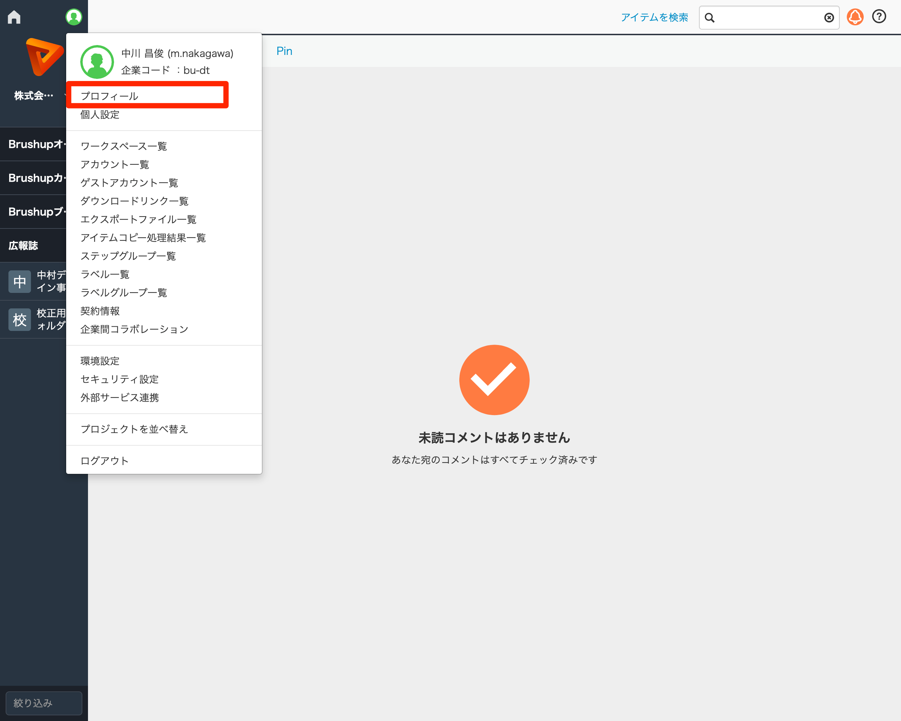The height and width of the screenshot is (721, 901).
Task: Select the 中村デザイン事 project icon
Action: click(19, 281)
